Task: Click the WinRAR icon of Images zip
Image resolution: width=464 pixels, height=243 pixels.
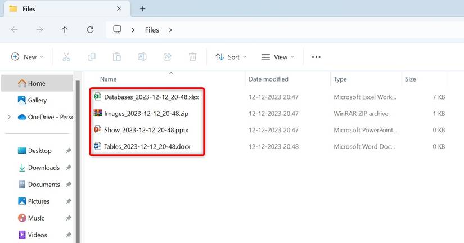Action: [x=98, y=113]
